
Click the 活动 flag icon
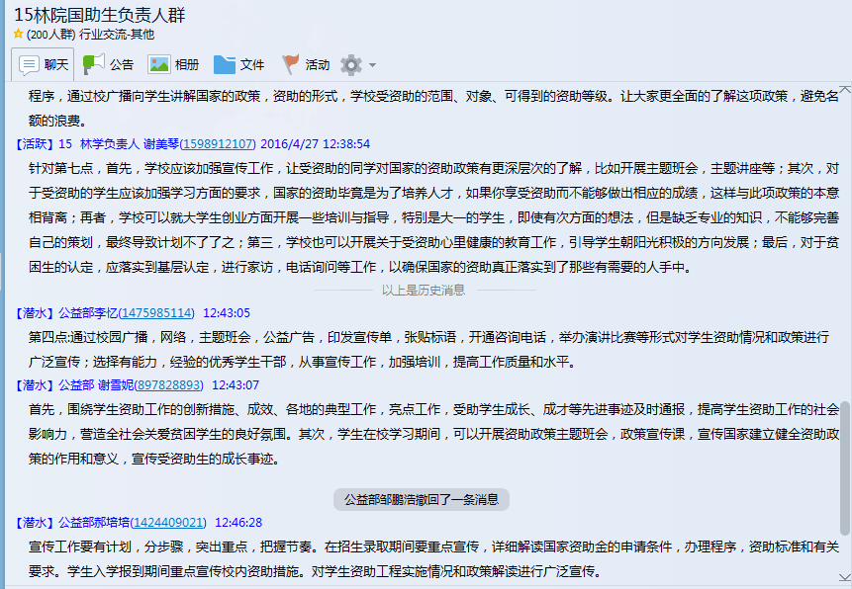tap(290, 65)
